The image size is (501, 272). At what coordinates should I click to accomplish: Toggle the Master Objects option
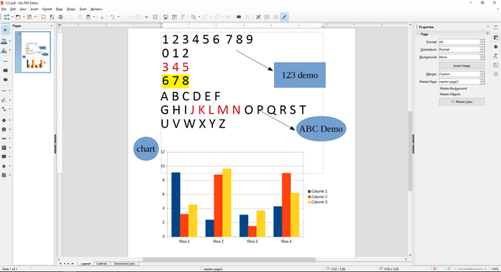[x=450, y=94]
